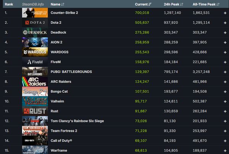Click the plus icon for PUBG: BATTLEGROUNDS
Image resolution: width=229 pixels, height=154 pixels.
(x=225, y=72)
